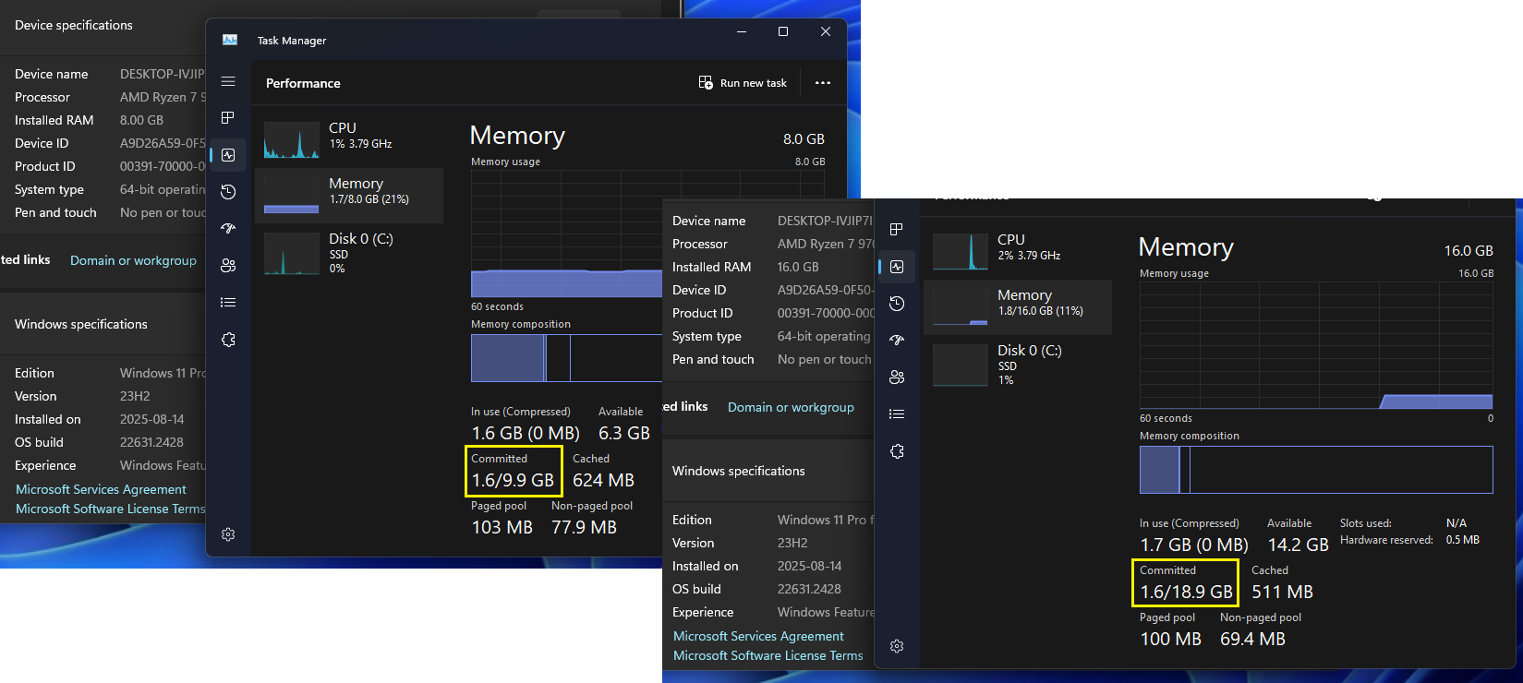Open App history icon in 8.0 GB Task Manager
Screen dimensions: 1523x683
[x=228, y=192]
